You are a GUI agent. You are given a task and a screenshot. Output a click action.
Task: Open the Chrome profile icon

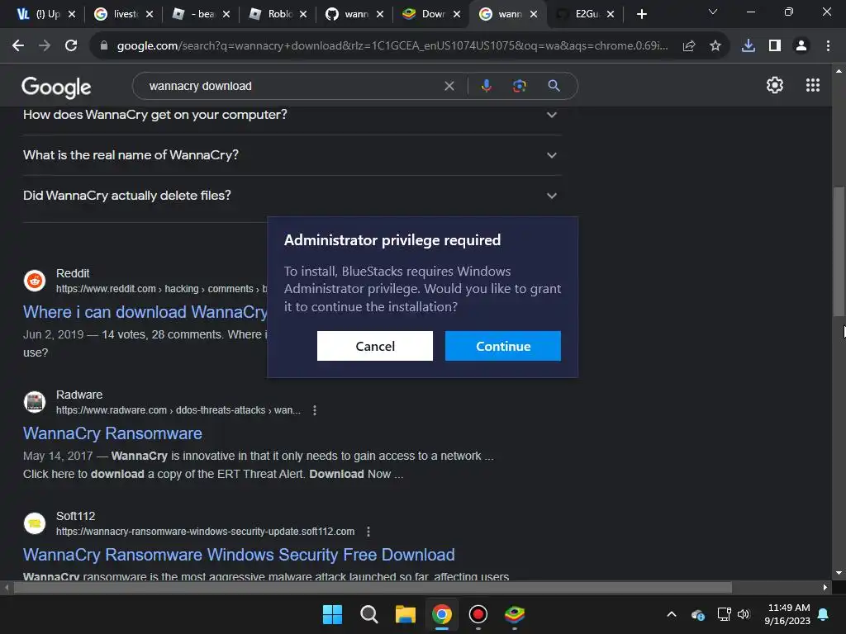[x=801, y=46]
